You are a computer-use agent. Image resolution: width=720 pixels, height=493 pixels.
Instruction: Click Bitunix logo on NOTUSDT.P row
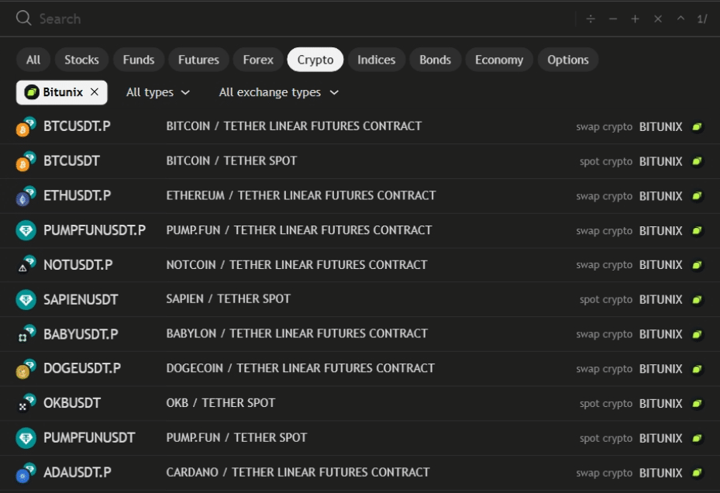tap(697, 265)
